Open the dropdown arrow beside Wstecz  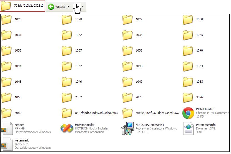pos(69,7)
